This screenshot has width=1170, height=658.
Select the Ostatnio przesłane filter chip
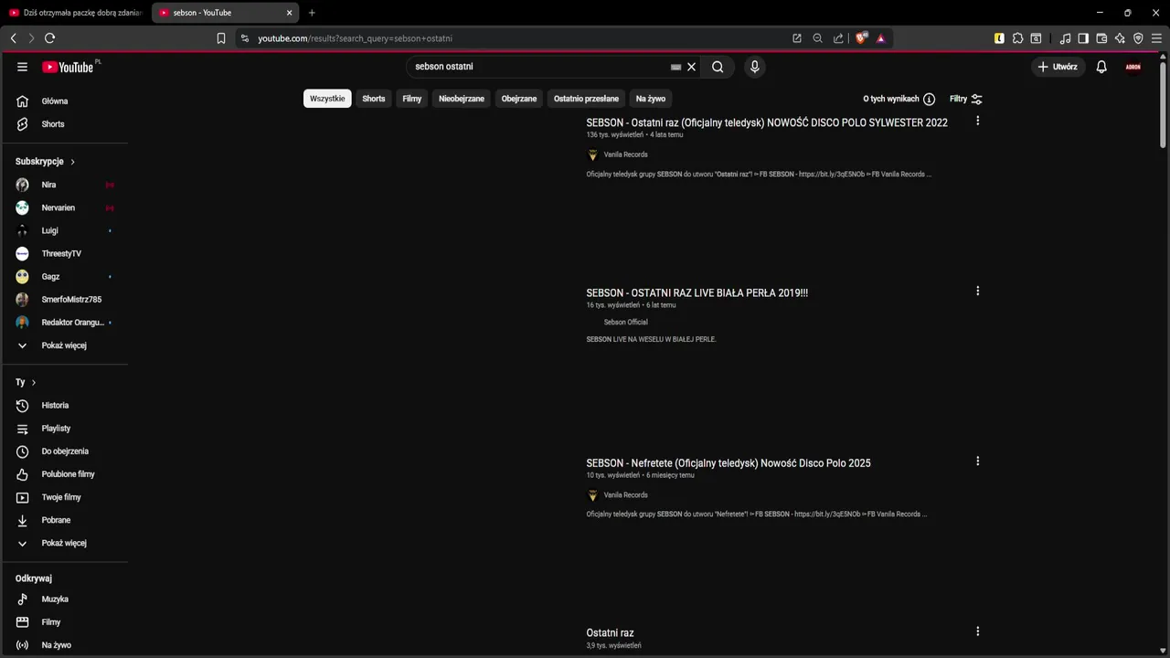click(x=586, y=99)
